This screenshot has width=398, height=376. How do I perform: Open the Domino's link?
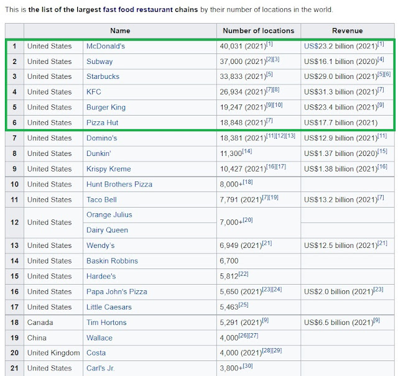pyautogui.click(x=101, y=138)
